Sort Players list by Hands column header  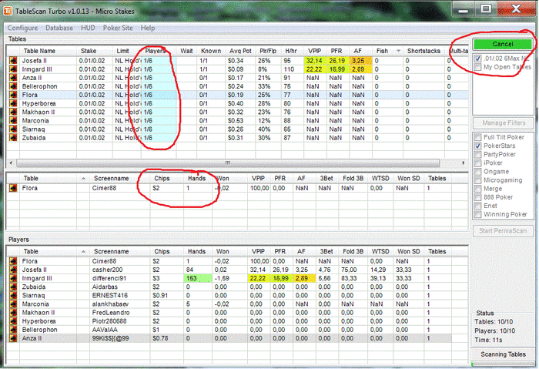[x=197, y=250]
